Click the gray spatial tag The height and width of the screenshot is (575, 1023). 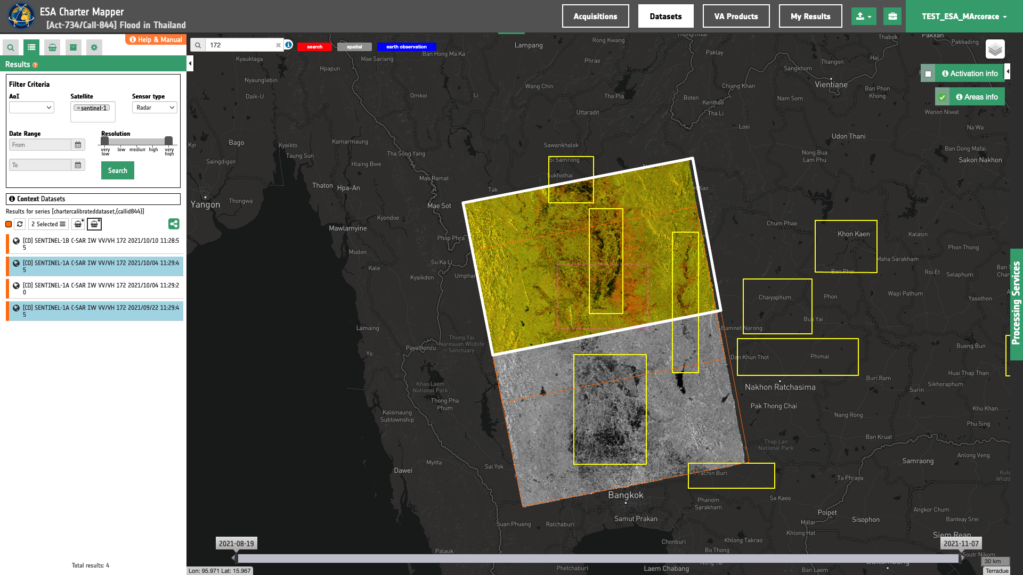(354, 47)
